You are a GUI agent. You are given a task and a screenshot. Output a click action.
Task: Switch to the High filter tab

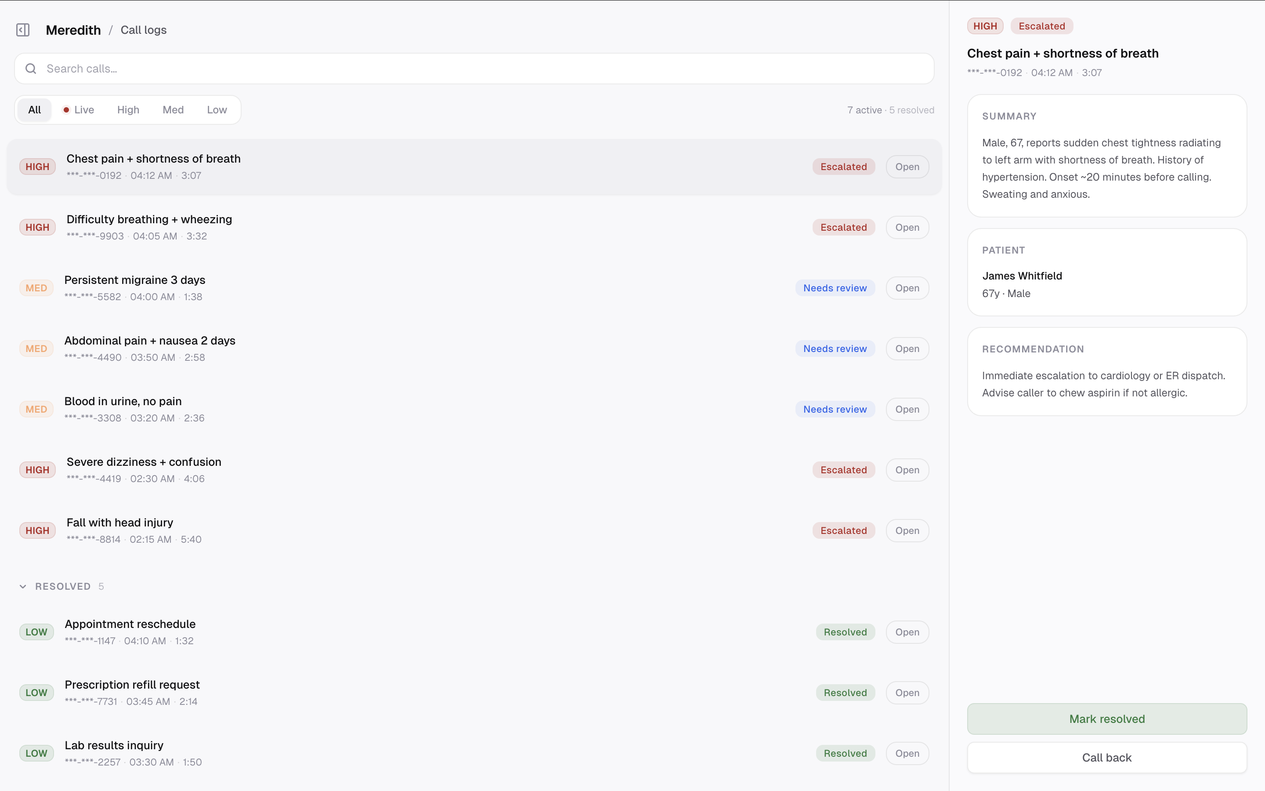coord(128,110)
